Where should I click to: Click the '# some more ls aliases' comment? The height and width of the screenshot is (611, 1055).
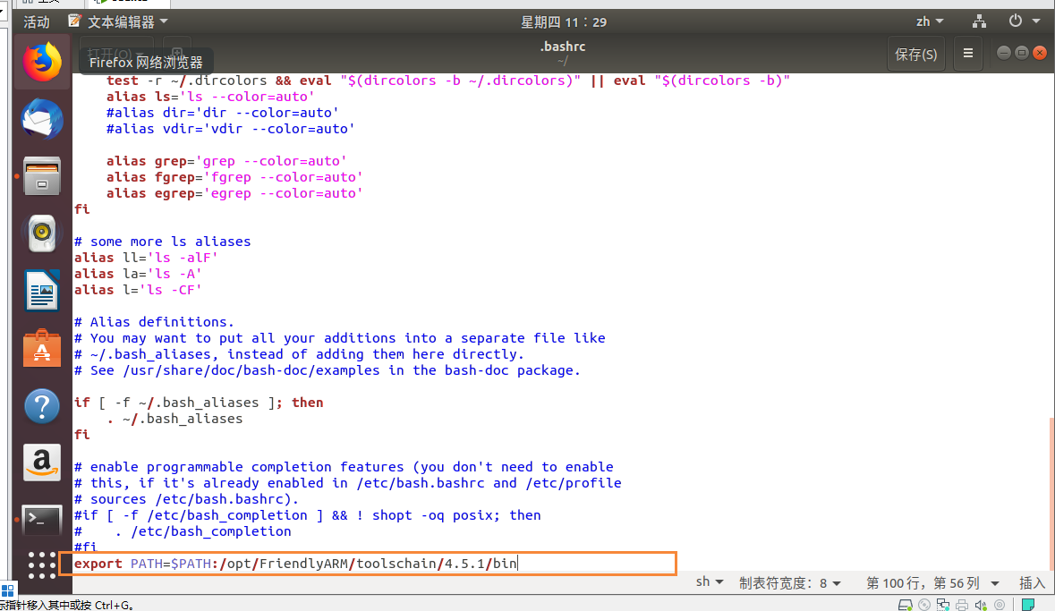(162, 241)
